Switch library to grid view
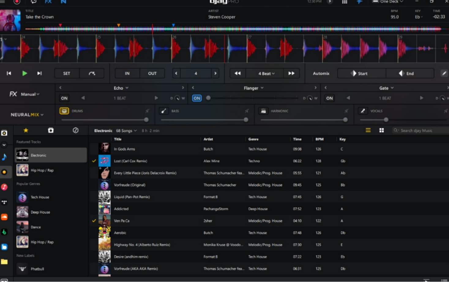The width and height of the screenshot is (449, 282). point(382,131)
